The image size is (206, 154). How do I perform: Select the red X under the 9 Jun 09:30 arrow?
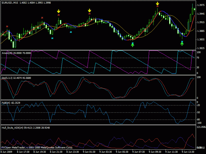click(x=158, y=6)
